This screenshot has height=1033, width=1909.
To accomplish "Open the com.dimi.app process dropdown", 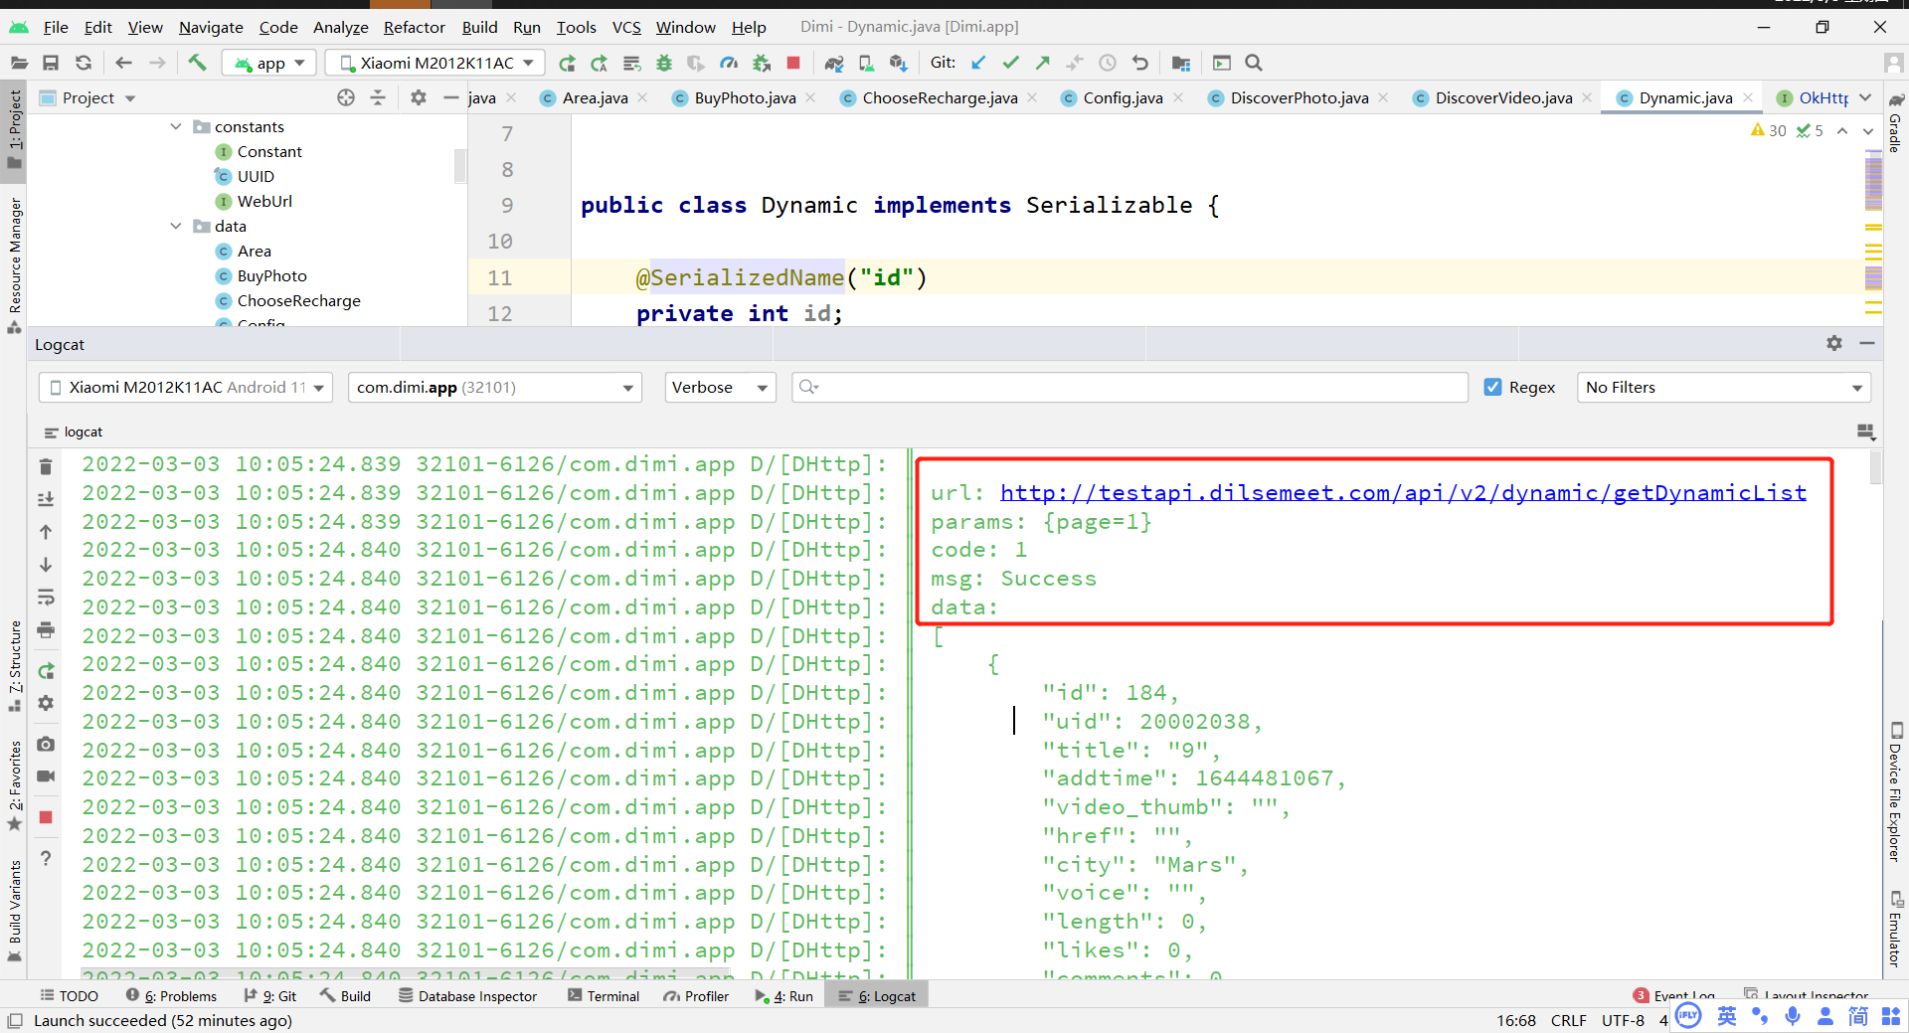I will pos(494,387).
